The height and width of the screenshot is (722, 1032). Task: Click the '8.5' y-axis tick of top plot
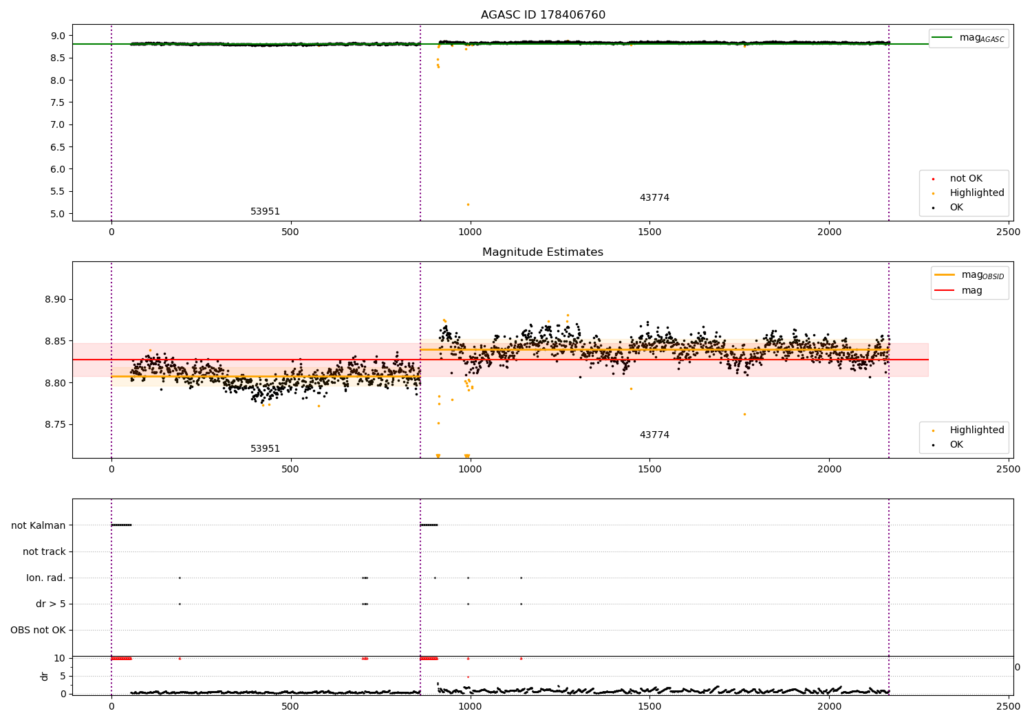tap(59, 58)
